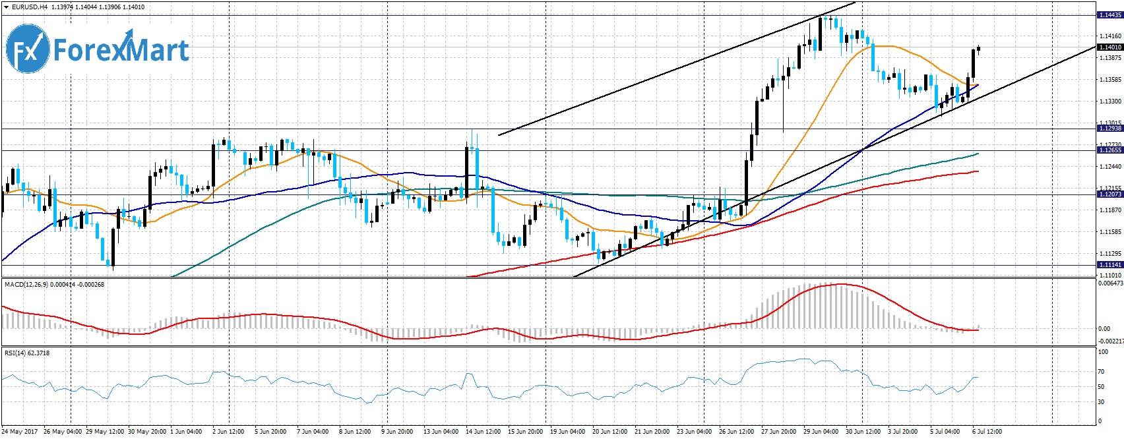Click the 6 Jul 12:00 time label
Image resolution: width=1124 pixels, height=439 pixels.
tap(988, 432)
